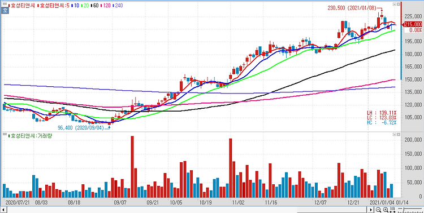Click the current price 215,000 tag

413,25
